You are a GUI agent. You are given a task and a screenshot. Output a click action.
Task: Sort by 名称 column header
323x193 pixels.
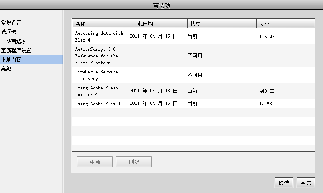click(101, 23)
